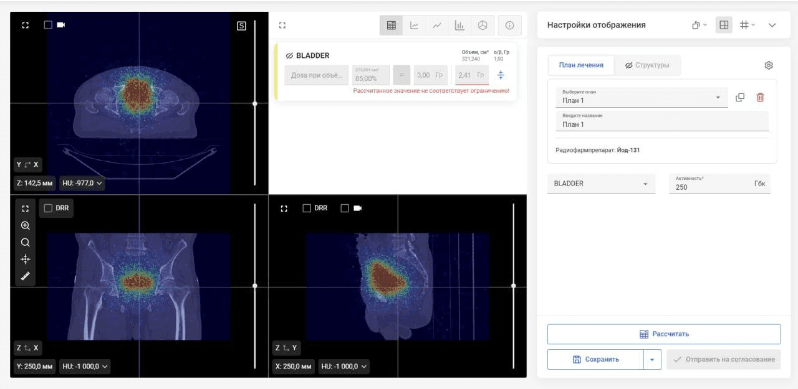Switch to the План лечения tab
798x389 pixels.
click(581, 65)
